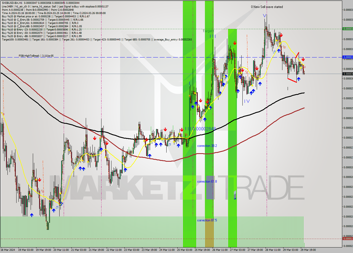Click the '25 Mar 19:00' time axis label
353x253 pixels.
202,250
